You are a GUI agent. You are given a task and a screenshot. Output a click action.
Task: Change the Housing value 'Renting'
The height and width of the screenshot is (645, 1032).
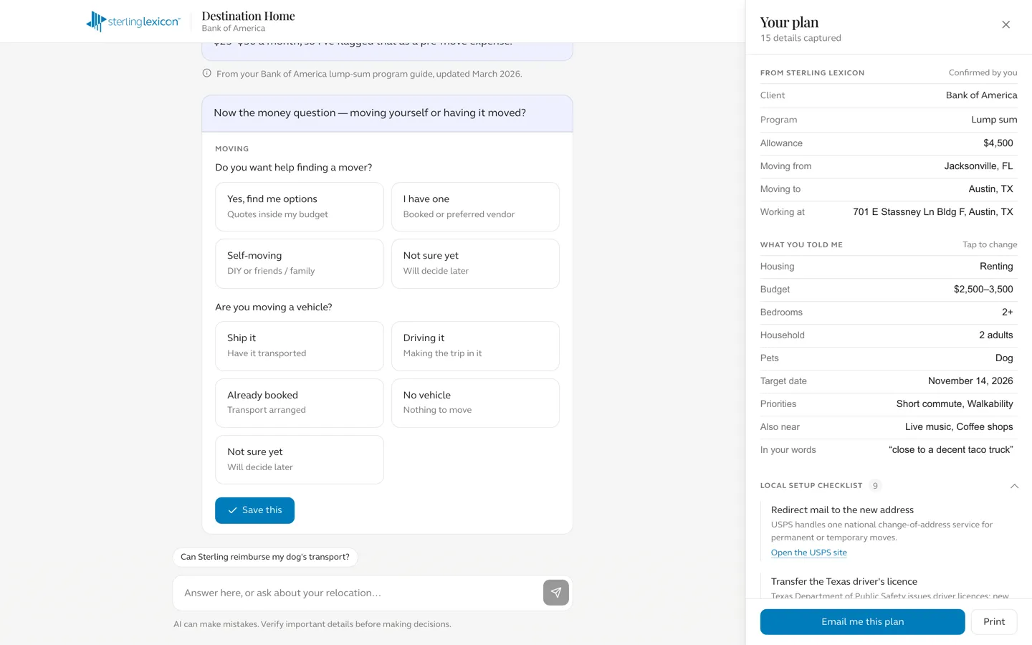pos(996,267)
